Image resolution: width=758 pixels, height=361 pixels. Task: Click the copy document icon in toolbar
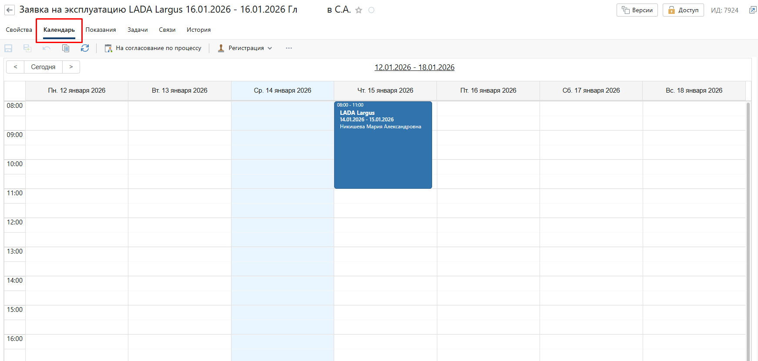pos(66,48)
